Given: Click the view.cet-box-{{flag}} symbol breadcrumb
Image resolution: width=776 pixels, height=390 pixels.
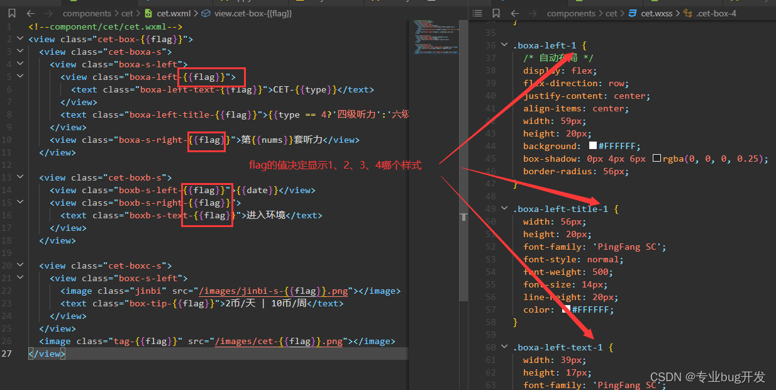Looking at the screenshot, I should (247, 13).
